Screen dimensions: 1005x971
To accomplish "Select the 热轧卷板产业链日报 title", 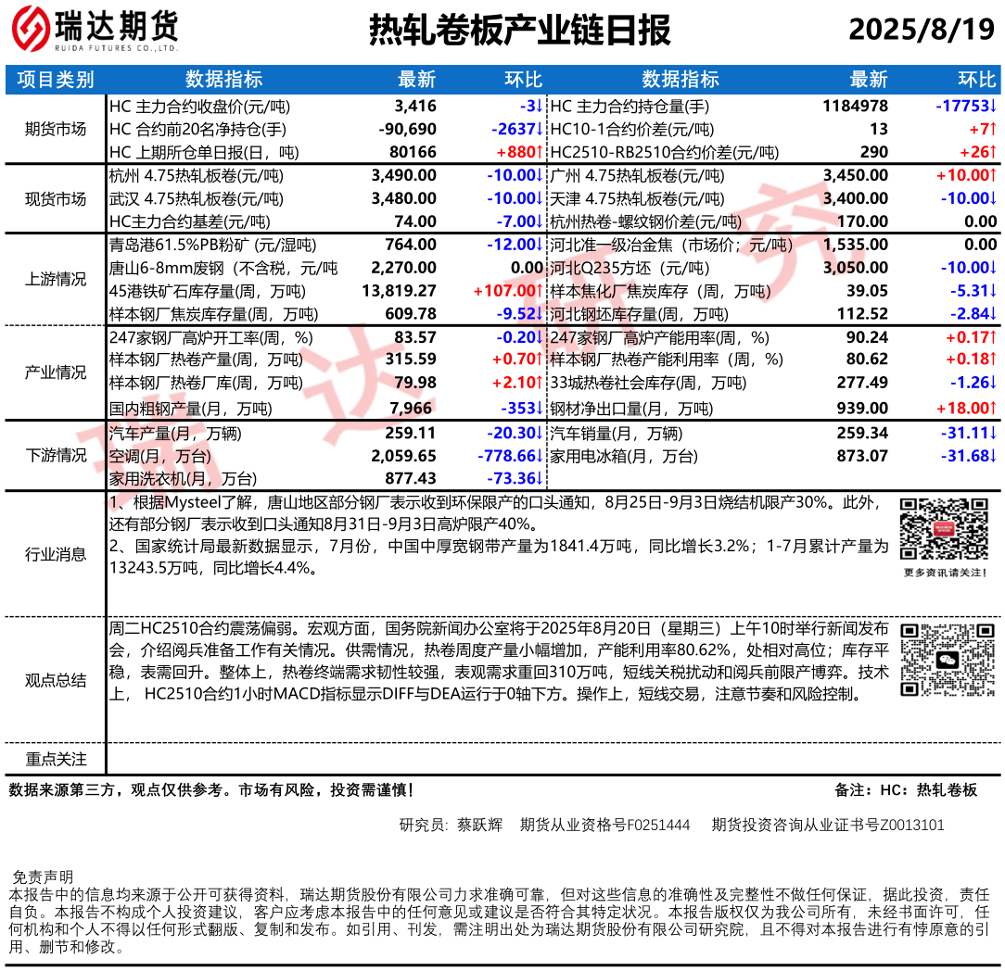I will pyautogui.click(x=519, y=31).
